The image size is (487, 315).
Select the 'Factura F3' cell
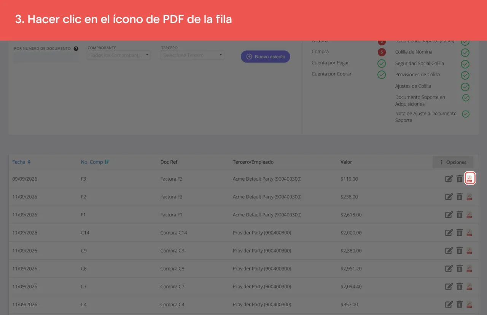172,179
